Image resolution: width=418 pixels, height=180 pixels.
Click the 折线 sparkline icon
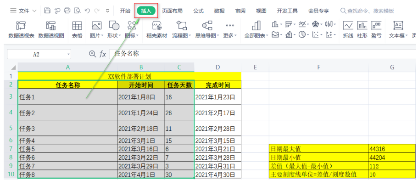pos(348,29)
